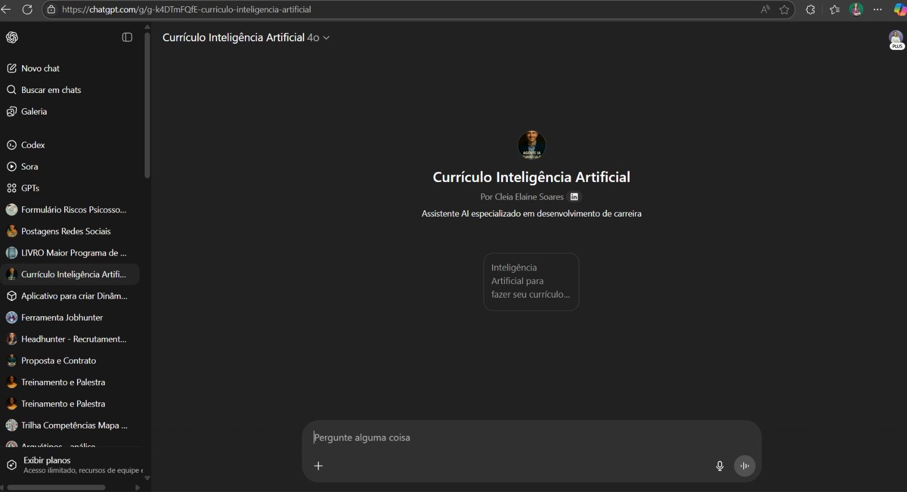The width and height of the screenshot is (907, 492).
Task: Collapse the sidebar with the panel icon
Action: coord(127,37)
